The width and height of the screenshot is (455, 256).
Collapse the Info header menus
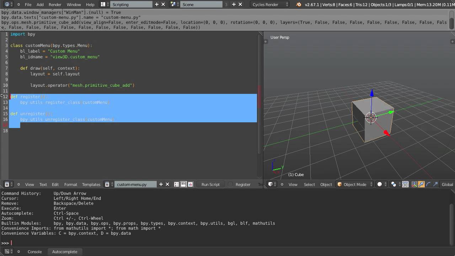[x=18, y=4]
